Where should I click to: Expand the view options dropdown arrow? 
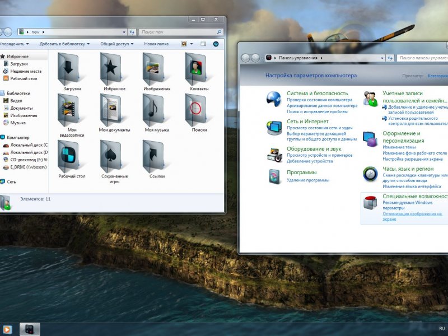coord(192,44)
